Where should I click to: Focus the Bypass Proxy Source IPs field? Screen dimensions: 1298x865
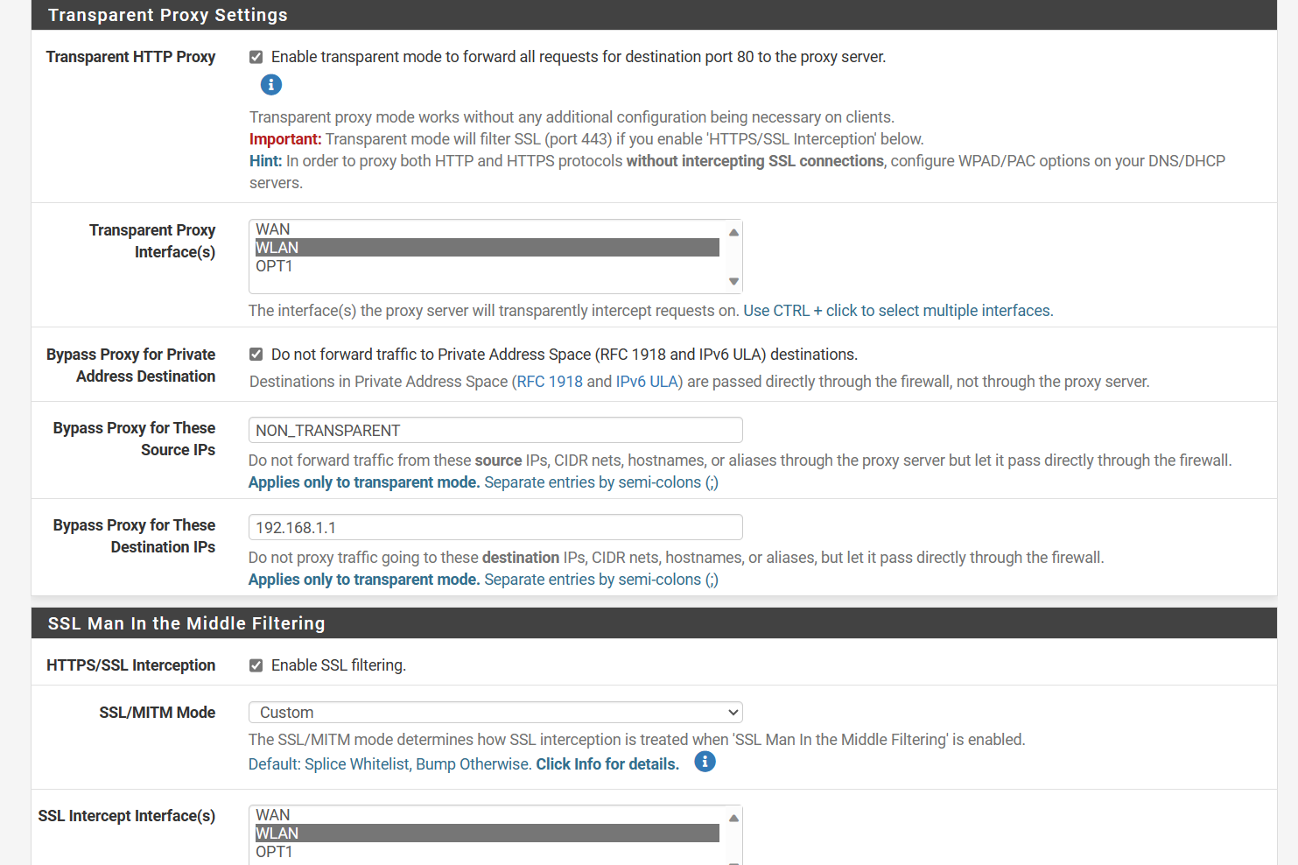pyautogui.click(x=495, y=430)
